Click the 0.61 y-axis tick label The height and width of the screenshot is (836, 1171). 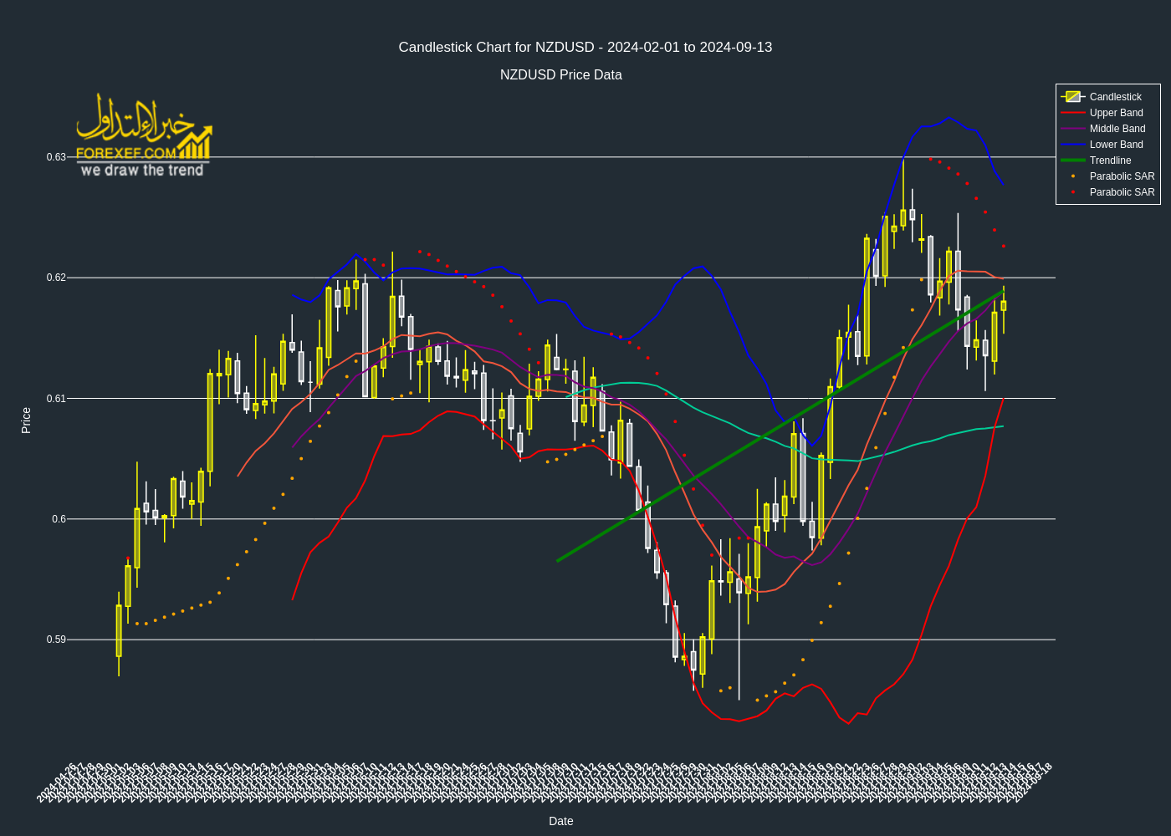[x=56, y=399]
